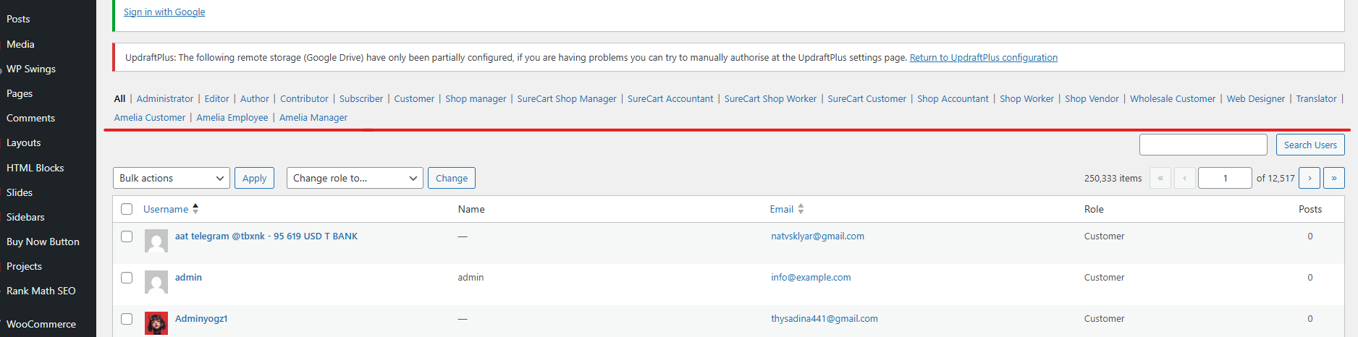The image size is (1358, 337).
Task: Tick the select-all users checkbox
Action: [x=127, y=209]
